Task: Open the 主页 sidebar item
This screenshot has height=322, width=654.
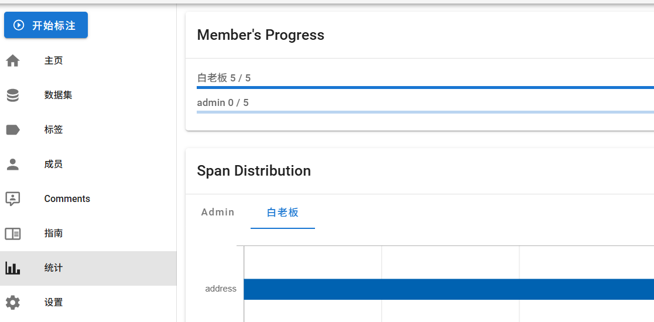Action: click(88, 61)
